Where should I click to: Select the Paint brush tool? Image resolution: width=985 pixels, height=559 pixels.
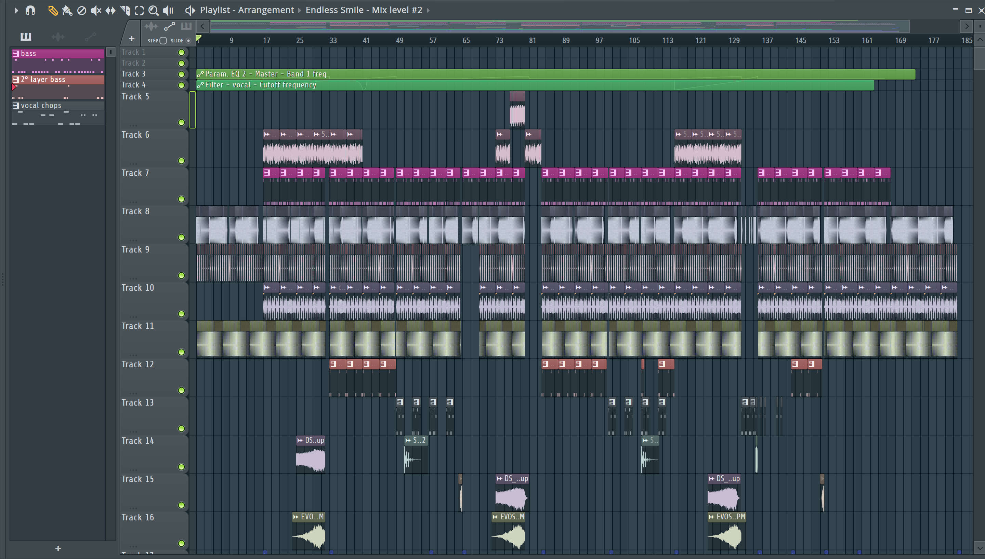pyautogui.click(x=67, y=10)
